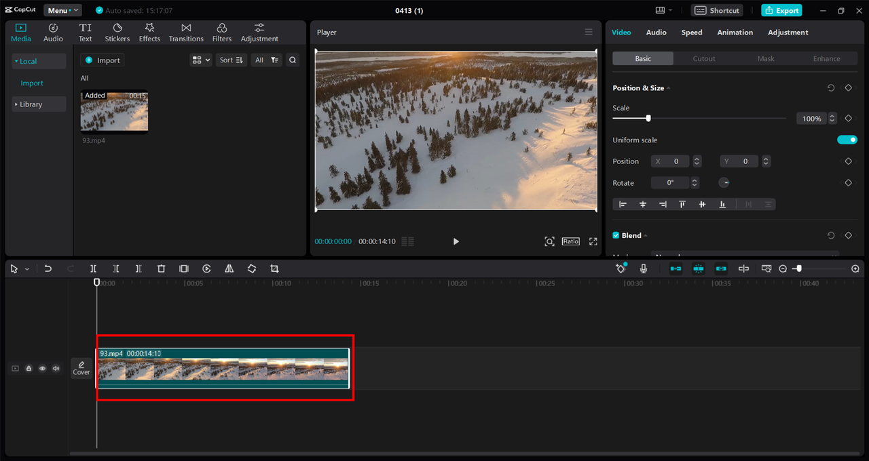Click the player full-screen expand icon
Viewport: 869px width, 461px height.
point(593,241)
